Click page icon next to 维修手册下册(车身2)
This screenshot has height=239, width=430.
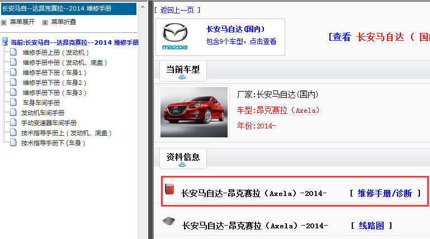point(13,82)
